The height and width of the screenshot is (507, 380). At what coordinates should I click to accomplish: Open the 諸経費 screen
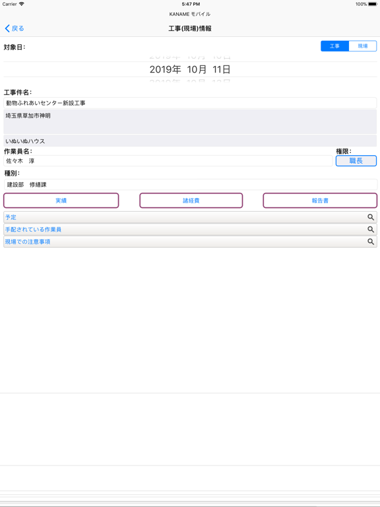tap(191, 201)
